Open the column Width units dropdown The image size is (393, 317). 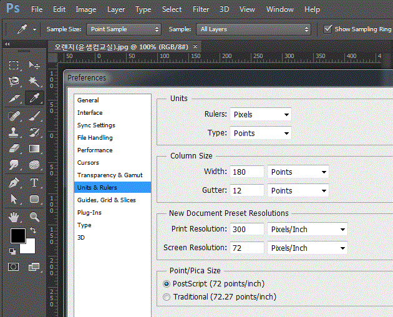(298, 172)
